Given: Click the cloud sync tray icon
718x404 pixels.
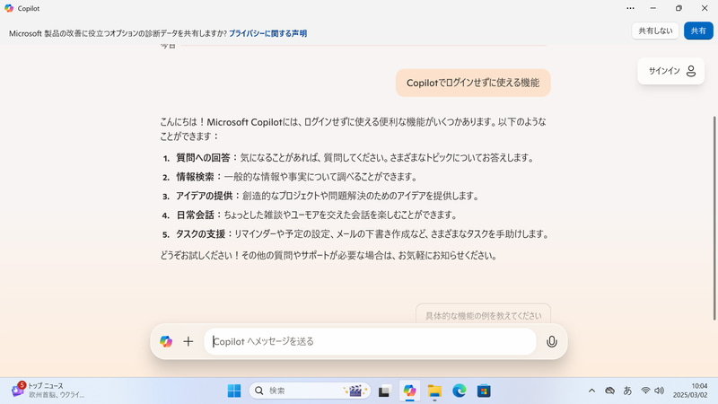Looking at the screenshot, I should pyautogui.click(x=609, y=391).
